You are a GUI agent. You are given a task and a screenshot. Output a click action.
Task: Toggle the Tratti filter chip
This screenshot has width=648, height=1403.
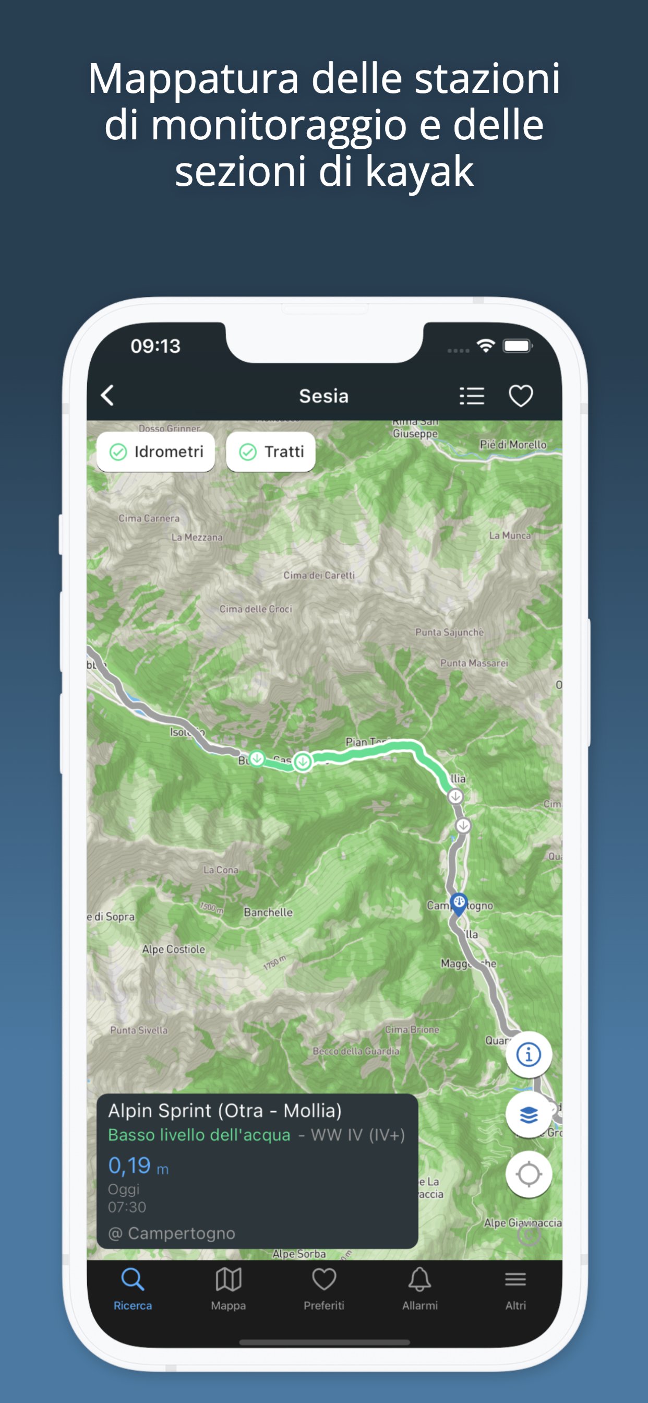(x=271, y=451)
